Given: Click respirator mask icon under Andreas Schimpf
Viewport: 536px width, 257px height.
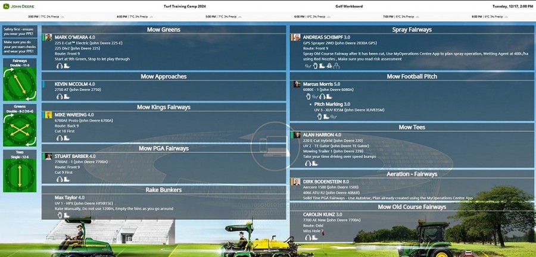Looking at the screenshot, I should pyautogui.click(x=329, y=66).
